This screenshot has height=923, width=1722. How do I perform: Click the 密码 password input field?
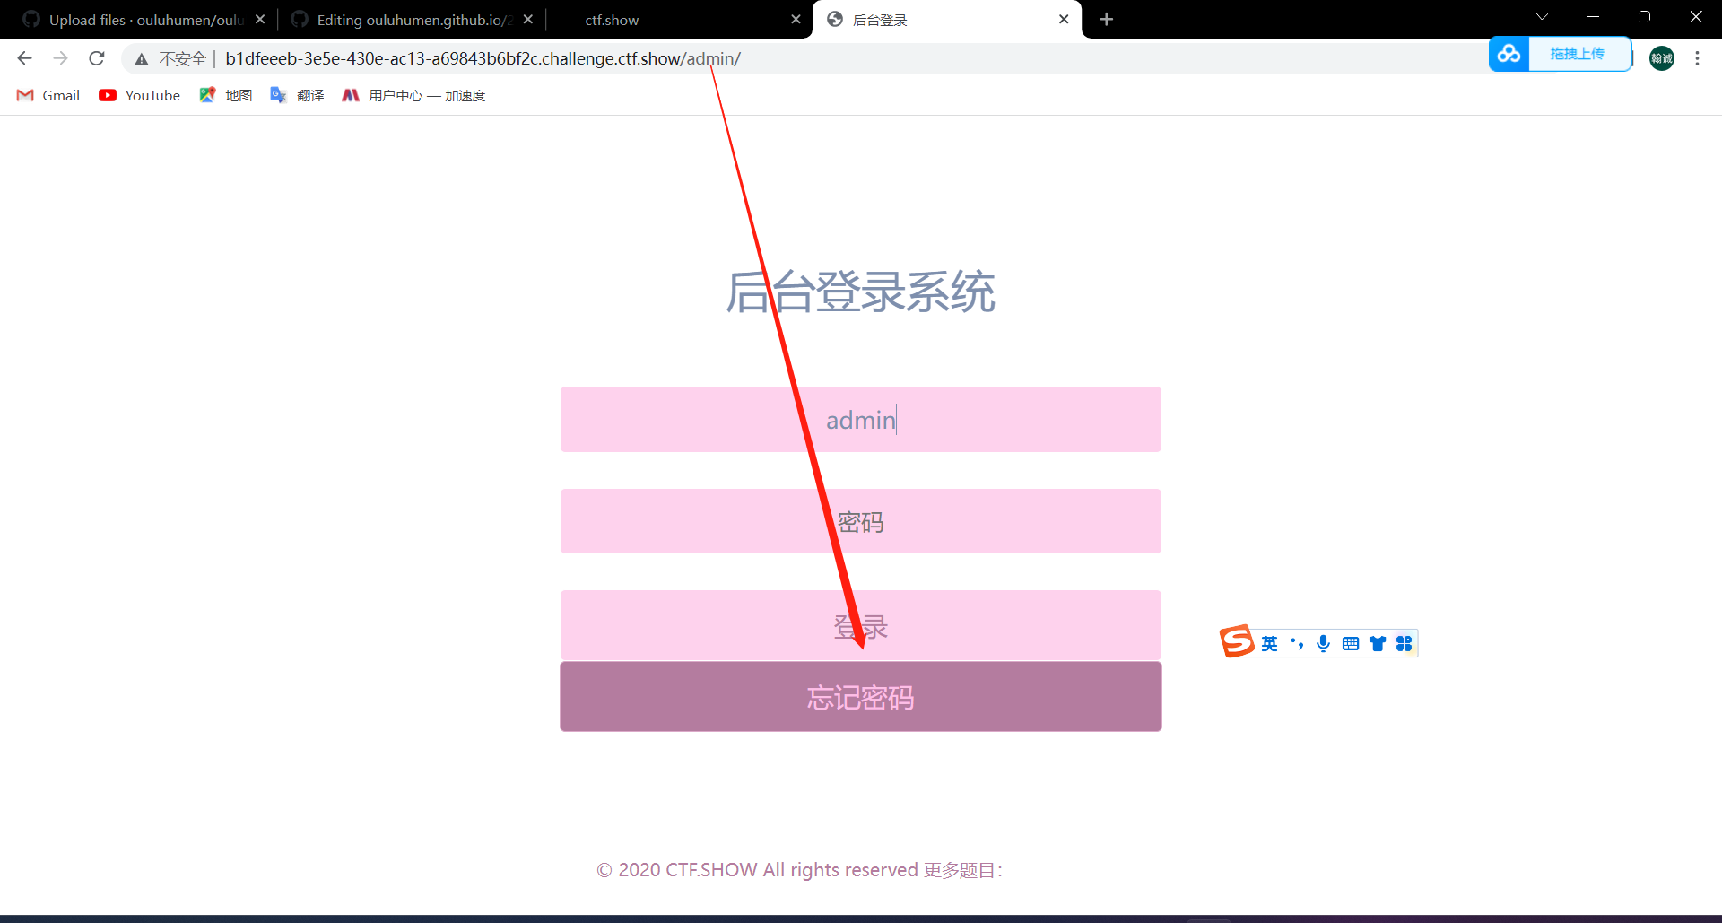tap(860, 521)
